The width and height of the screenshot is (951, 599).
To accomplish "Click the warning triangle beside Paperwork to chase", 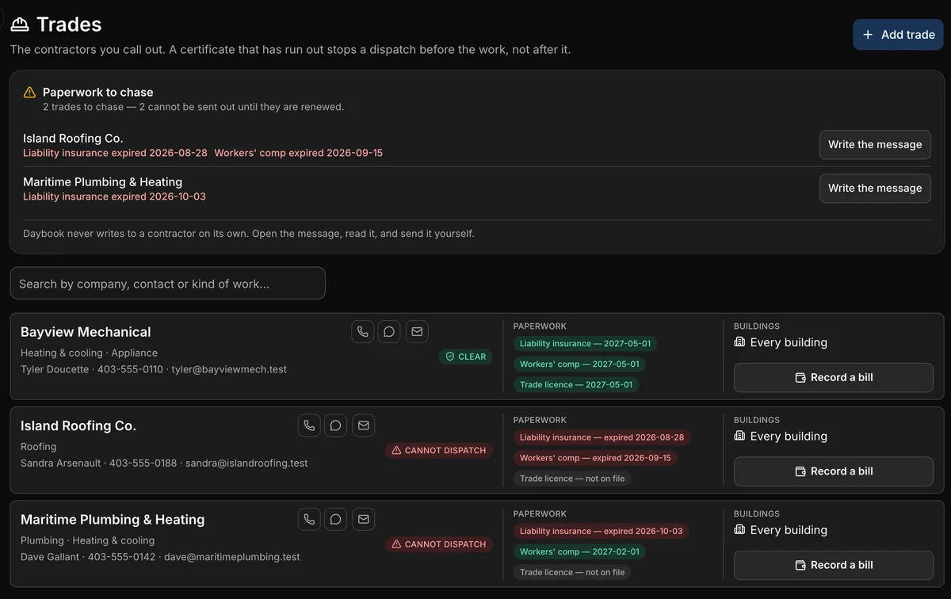I will tap(29, 92).
